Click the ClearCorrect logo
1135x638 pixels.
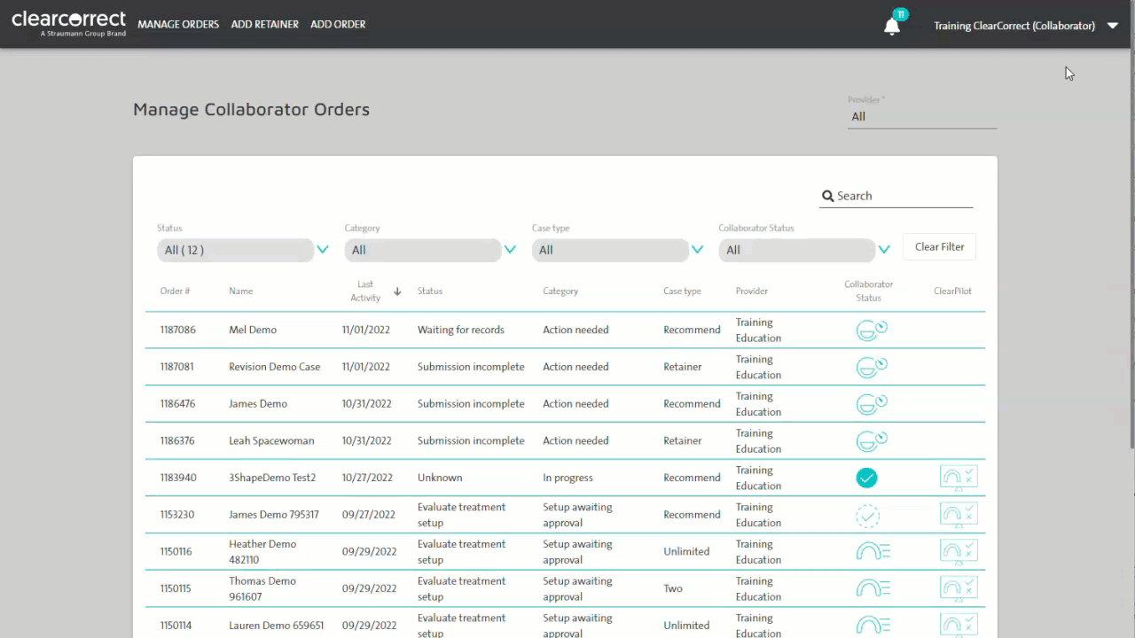click(69, 24)
